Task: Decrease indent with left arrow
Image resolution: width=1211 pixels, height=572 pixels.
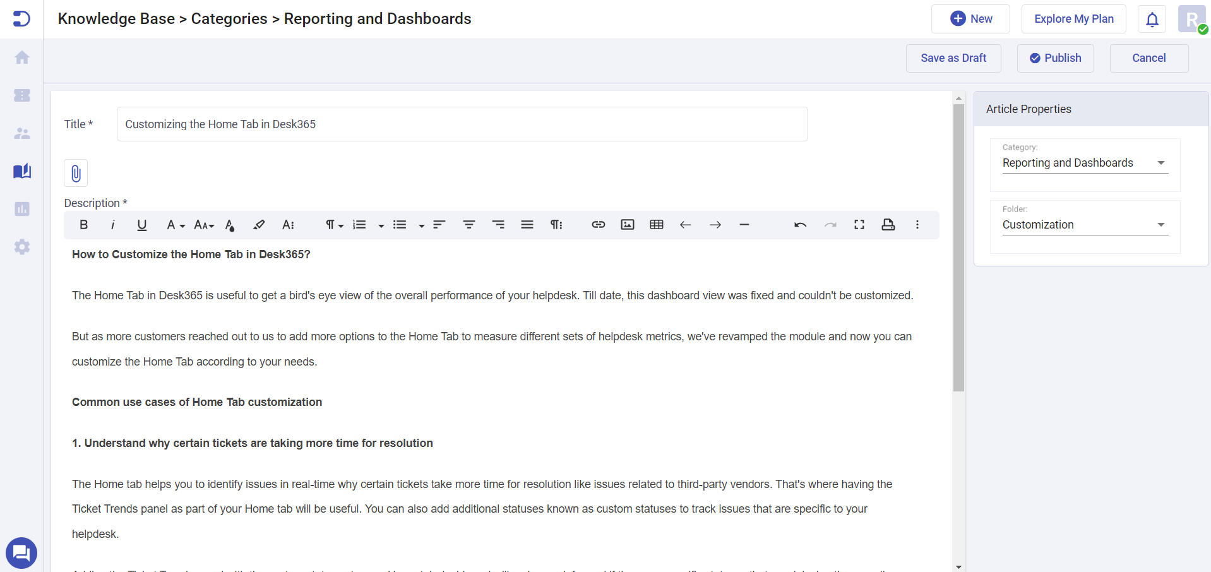Action: tap(686, 225)
